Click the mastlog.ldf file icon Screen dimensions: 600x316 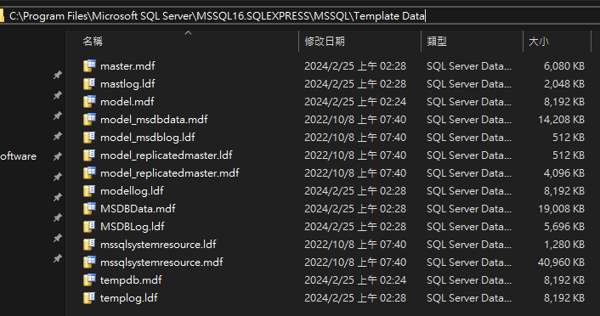(x=89, y=84)
